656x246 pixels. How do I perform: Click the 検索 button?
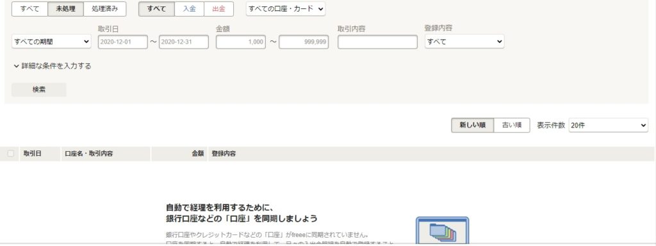click(x=39, y=90)
